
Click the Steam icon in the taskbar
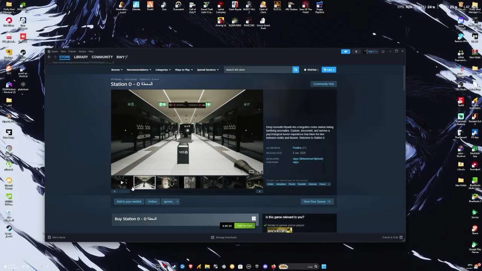(174, 266)
